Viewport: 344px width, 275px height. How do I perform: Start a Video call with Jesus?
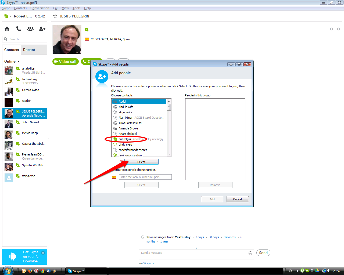66,61
